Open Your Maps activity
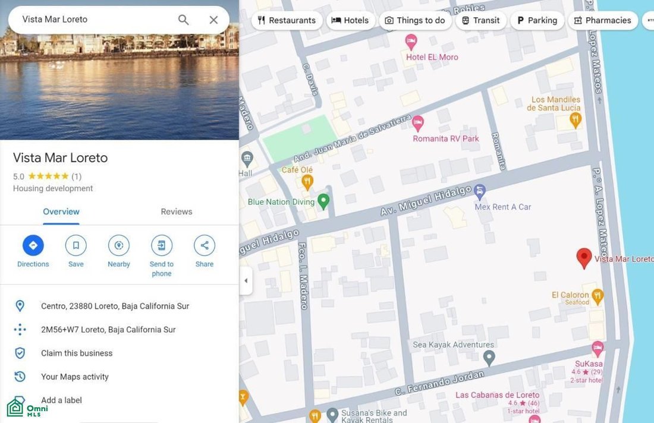The image size is (654, 423). click(x=75, y=377)
